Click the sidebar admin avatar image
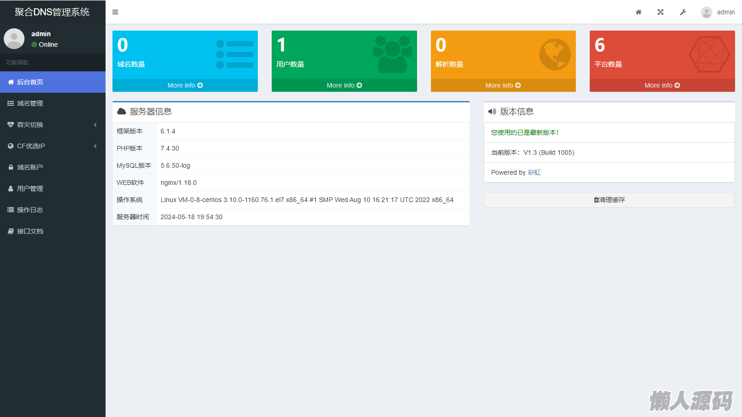The image size is (742, 417). (14, 39)
